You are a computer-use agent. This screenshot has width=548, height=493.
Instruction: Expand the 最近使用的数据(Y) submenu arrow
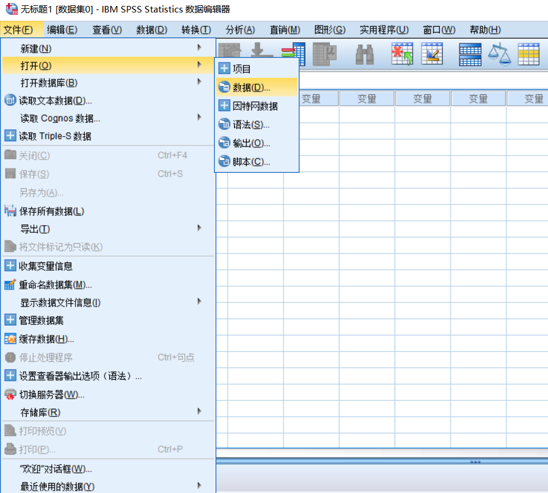tap(199, 485)
